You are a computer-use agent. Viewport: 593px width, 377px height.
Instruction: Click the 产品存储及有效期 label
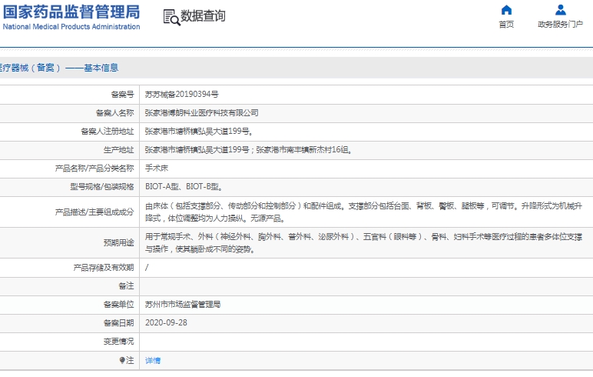(104, 268)
